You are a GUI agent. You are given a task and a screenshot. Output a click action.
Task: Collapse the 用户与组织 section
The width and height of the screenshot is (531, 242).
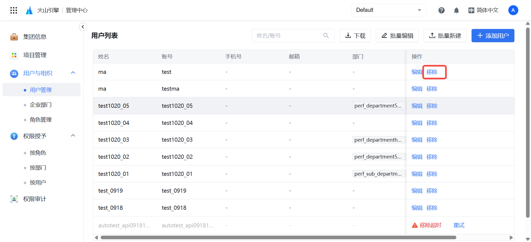tap(73, 73)
